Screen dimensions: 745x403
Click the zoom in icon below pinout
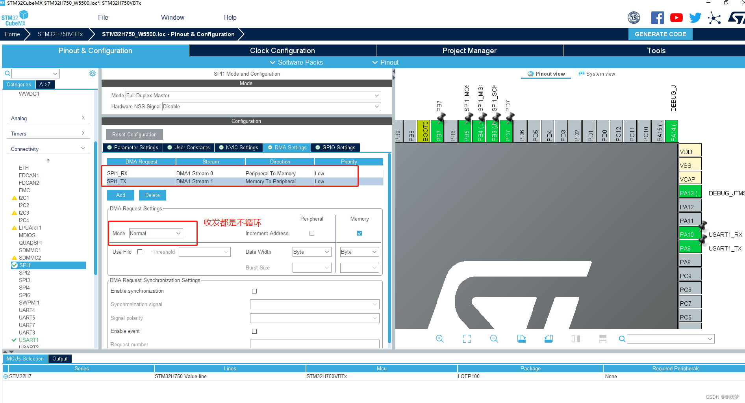pyautogui.click(x=439, y=339)
